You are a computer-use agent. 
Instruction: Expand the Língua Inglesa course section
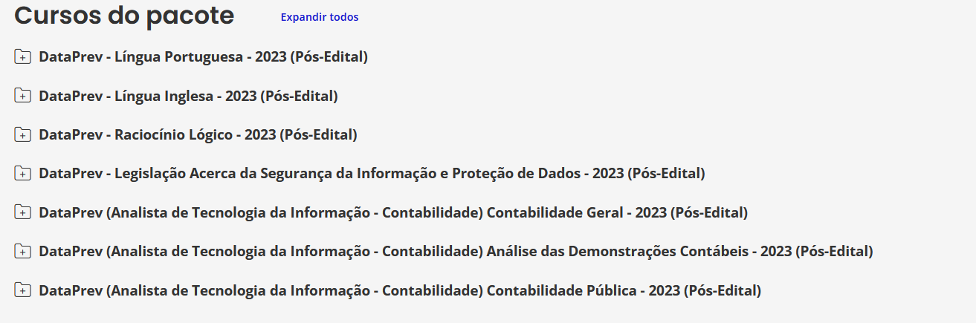[22, 96]
